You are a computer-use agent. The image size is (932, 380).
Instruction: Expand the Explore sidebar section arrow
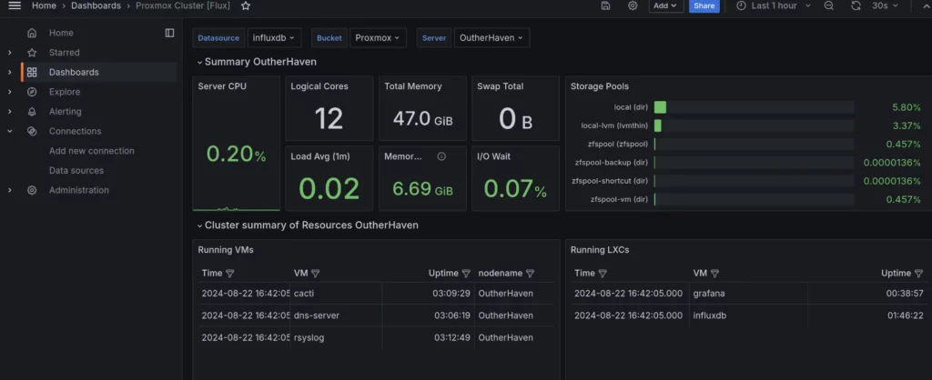tap(9, 92)
